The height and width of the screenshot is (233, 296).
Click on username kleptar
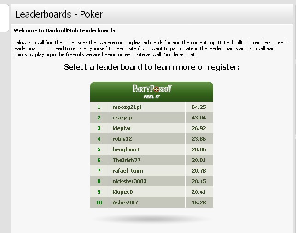click(x=122, y=128)
